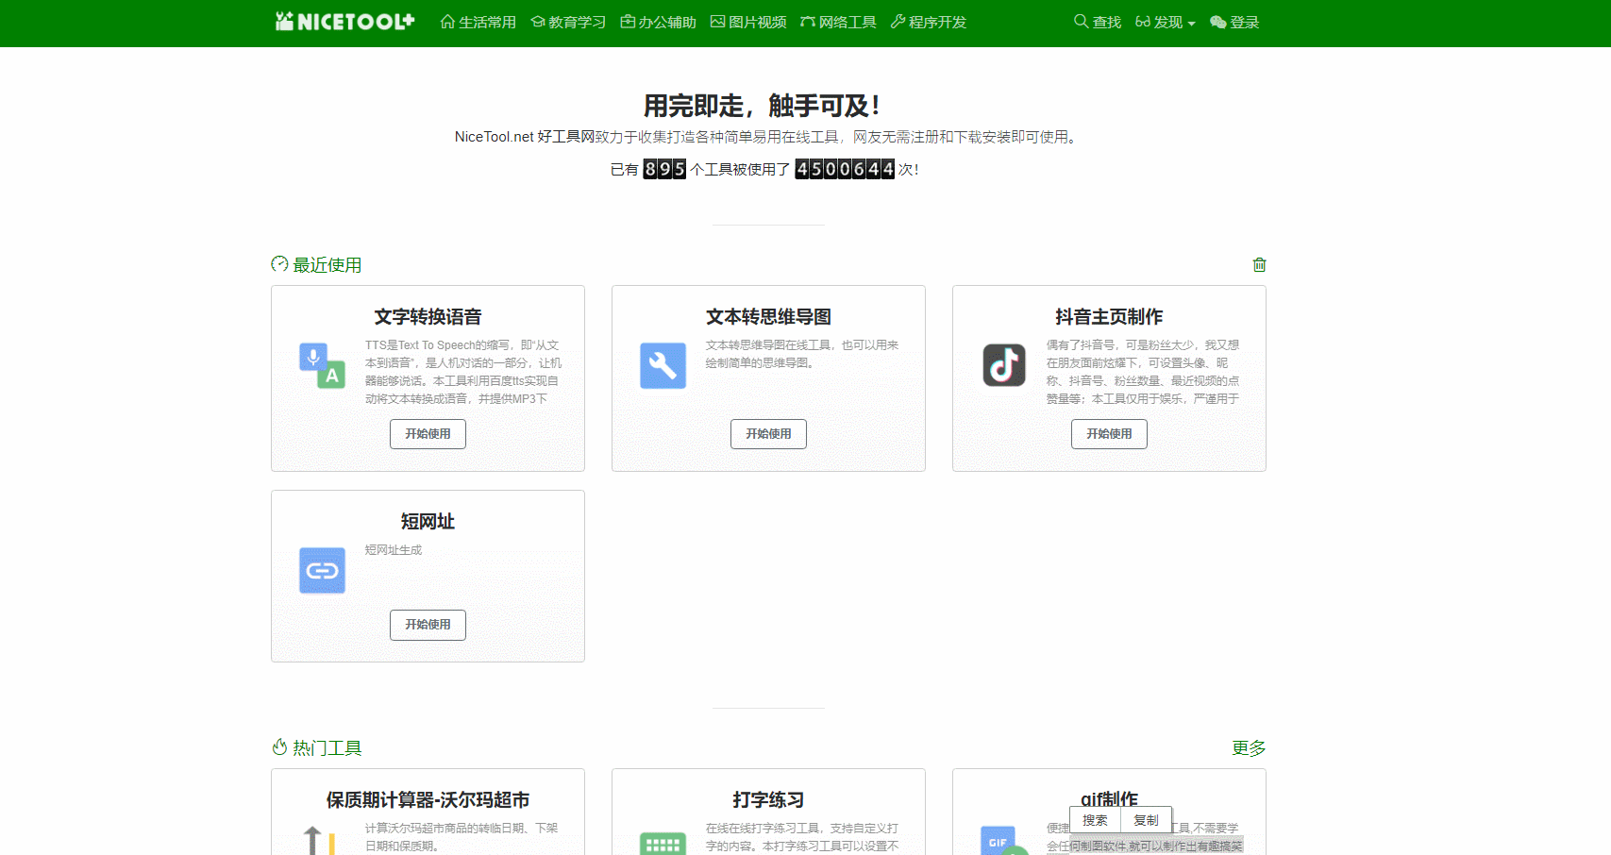Click the 搜索 button in the popup
This screenshot has height=855, width=1611.
tap(1094, 819)
